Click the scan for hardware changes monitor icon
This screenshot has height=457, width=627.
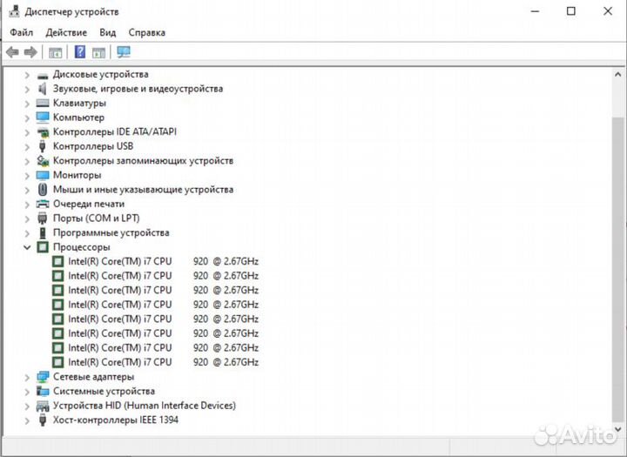click(124, 52)
